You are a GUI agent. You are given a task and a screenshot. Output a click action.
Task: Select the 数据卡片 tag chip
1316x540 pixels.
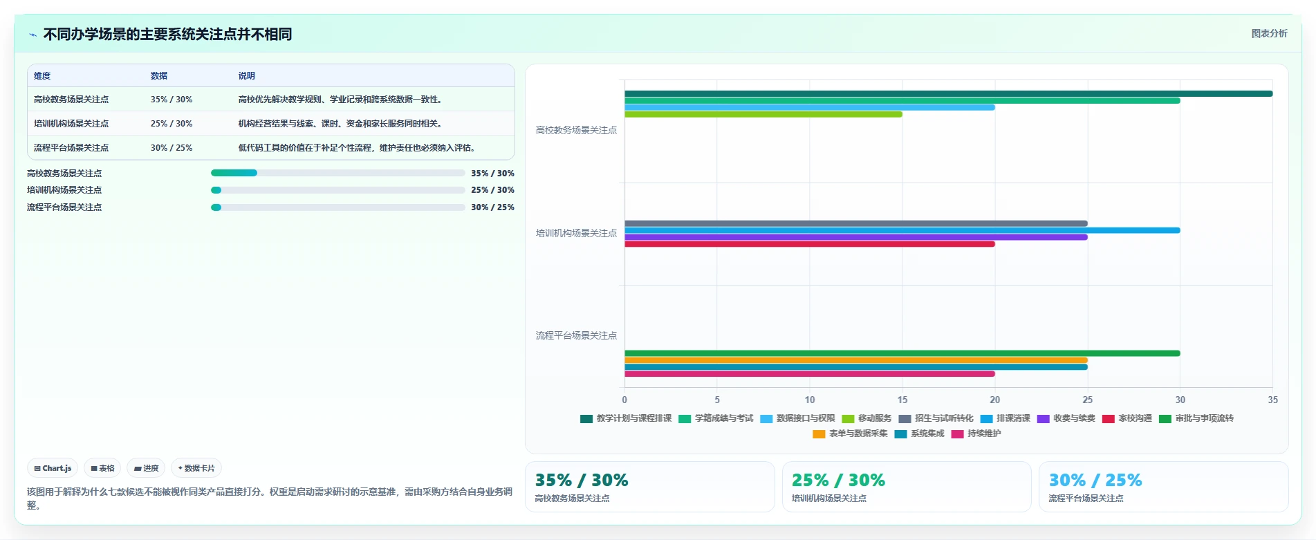(196, 468)
